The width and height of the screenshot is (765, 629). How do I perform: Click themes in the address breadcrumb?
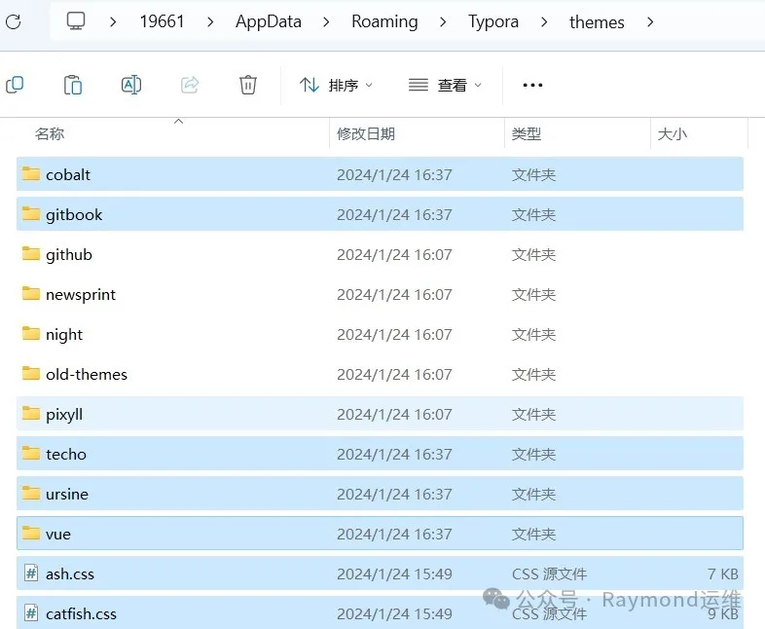597,22
